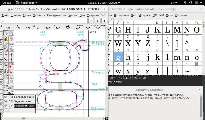Click the glyph editor vertical scrollbar thumb
205x120 pixels.
[107, 89]
